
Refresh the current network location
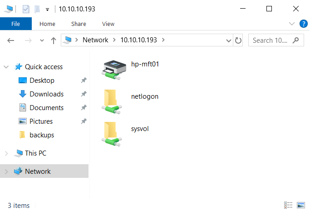(x=238, y=40)
